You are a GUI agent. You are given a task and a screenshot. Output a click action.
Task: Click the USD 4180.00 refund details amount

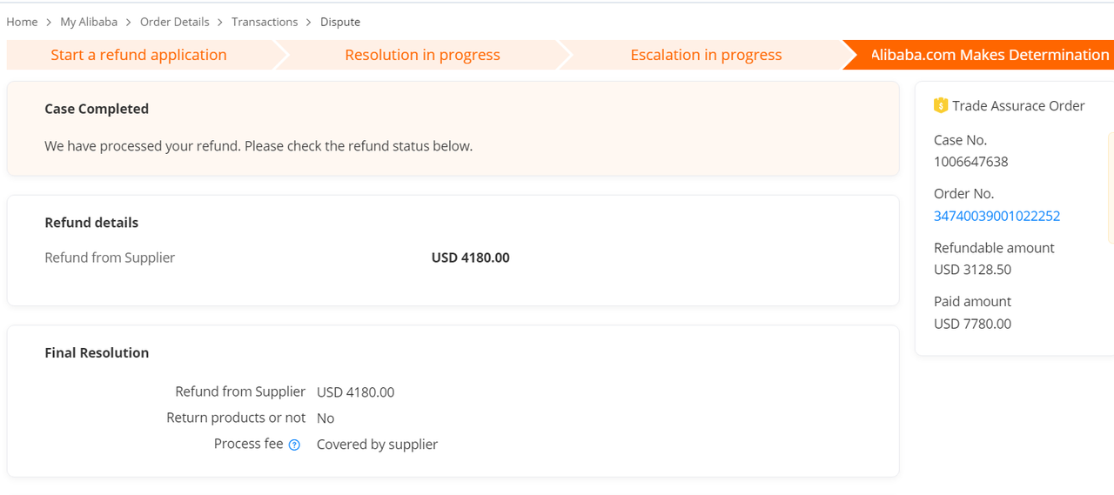471,258
